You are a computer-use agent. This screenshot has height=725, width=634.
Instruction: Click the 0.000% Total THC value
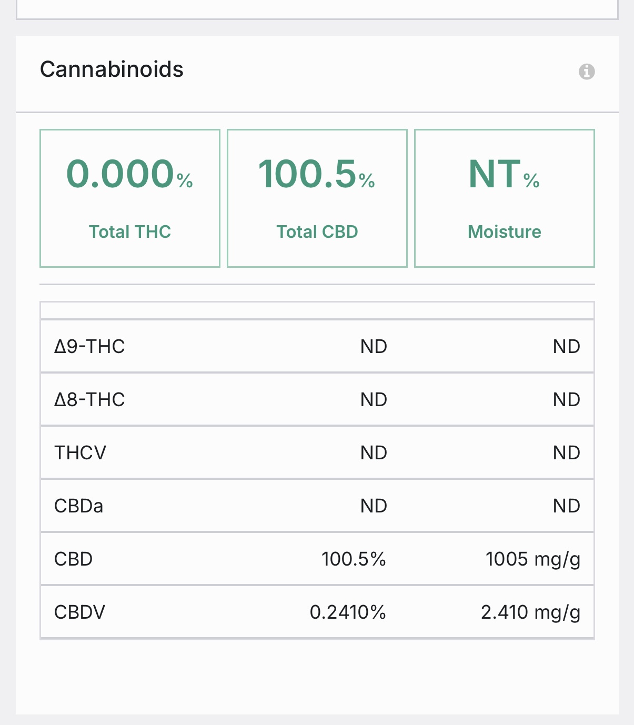(x=129, y=174)
